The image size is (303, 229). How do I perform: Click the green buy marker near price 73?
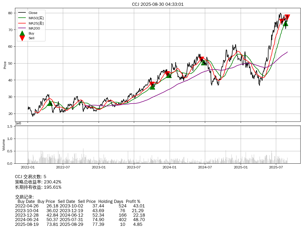[x=285, y=23]
